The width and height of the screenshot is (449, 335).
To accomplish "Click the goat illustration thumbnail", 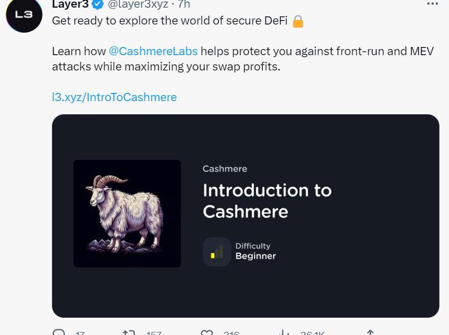I will (127, 213).
